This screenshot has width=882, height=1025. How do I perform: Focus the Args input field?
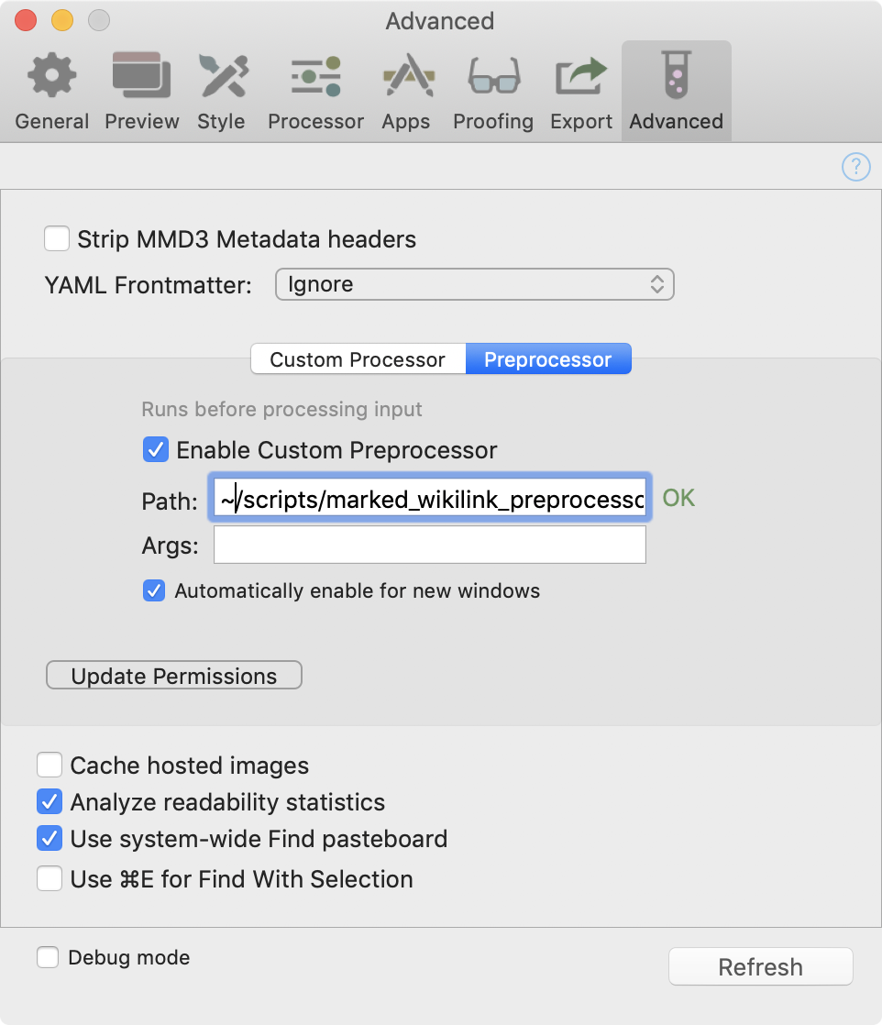pyautogui.click(x=430, y=545)
